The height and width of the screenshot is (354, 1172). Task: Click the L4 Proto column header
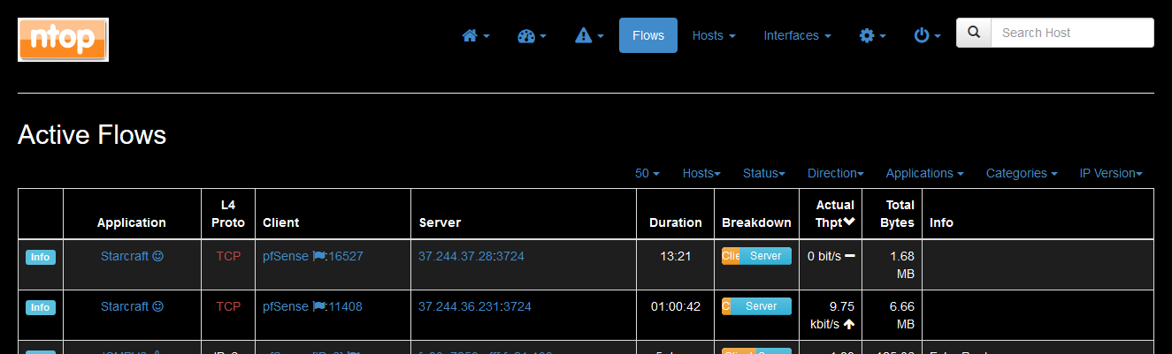228,214
